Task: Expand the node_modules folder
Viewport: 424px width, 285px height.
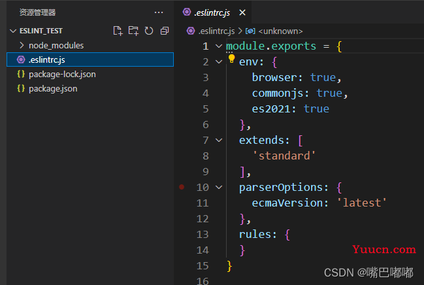Action: [22, 45]
